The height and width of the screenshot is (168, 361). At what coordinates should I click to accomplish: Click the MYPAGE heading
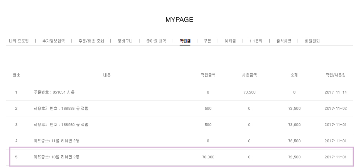click(179, 20)
